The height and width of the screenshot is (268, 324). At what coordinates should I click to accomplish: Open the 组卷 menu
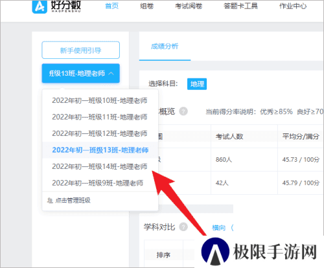[147, 6]
